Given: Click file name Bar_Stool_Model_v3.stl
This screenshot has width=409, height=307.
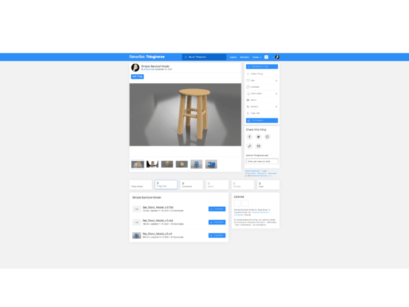Looking at the screenshot, I should click(x=158, y=234).
